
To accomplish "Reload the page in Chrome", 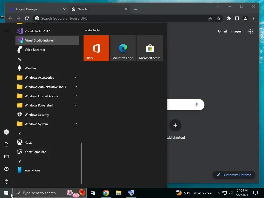I will coord(27,18).
